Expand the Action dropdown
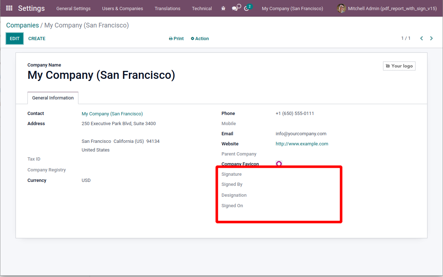Image resolution: width=443 pixels, height=277 pixels. click(200, 39)
